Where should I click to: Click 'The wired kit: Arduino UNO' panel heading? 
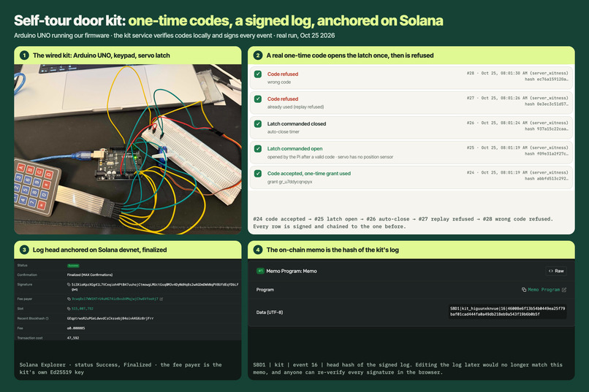pos(101,55)
